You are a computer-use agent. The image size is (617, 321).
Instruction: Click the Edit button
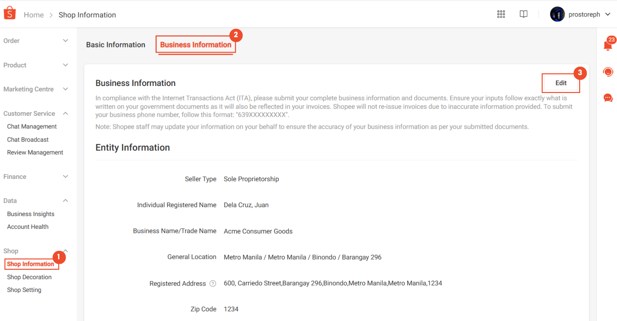coord(560,83)
